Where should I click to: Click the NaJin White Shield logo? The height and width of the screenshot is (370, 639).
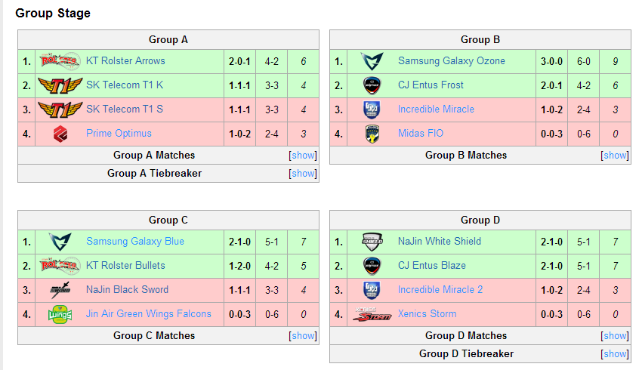[x=372, y=242]
